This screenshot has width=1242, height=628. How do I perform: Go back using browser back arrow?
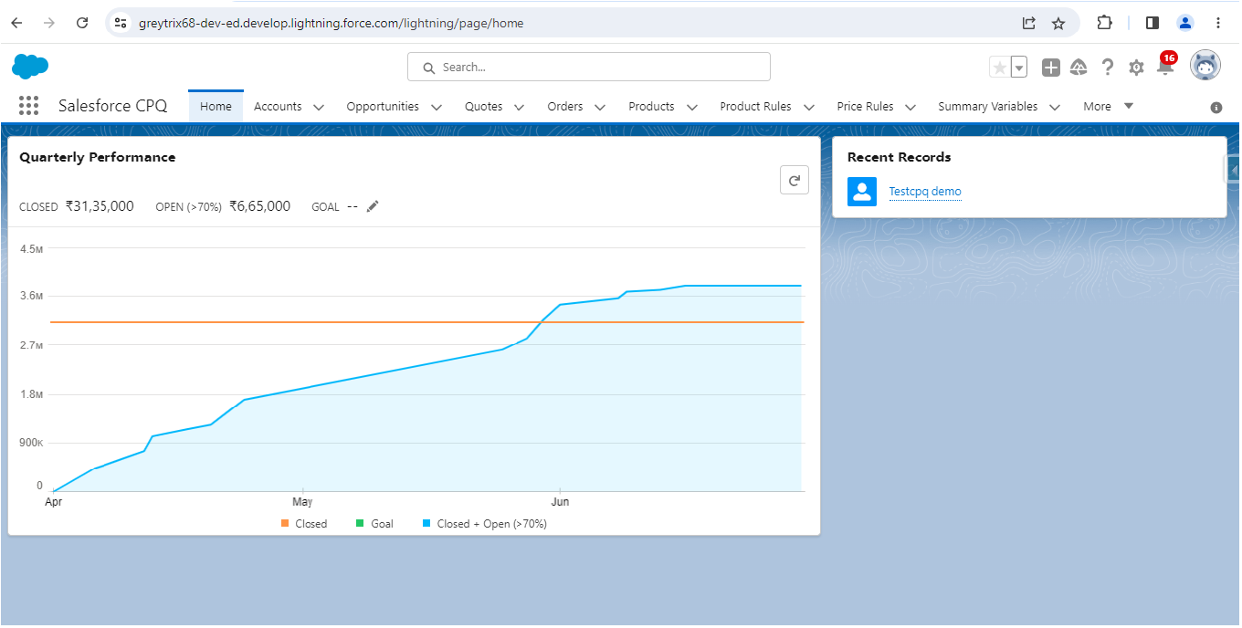point(16,23)
